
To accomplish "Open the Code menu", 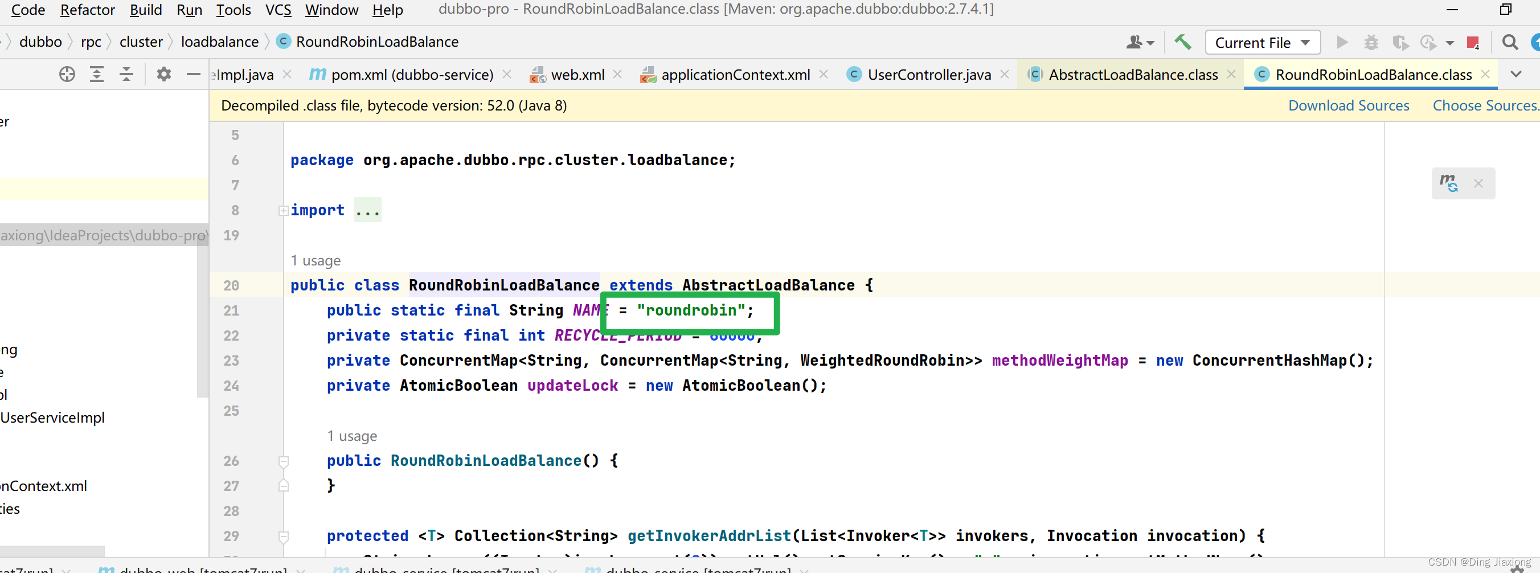I will pos(28,10).
